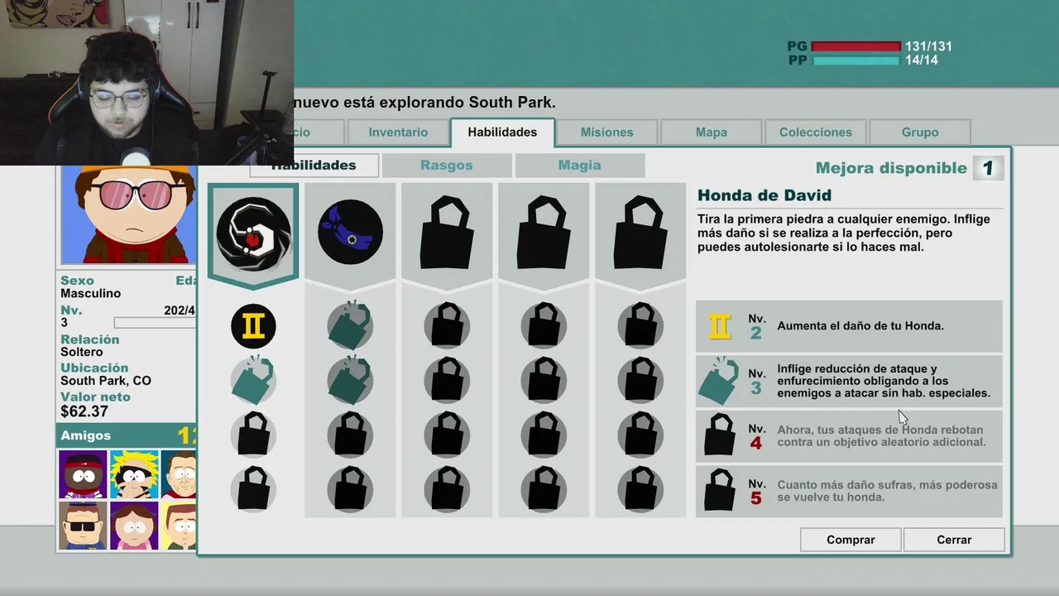Pick the teal unlocked upgrade below the gold II badge
Screen dimensions: 1059x596
pyautogui.click(x=253, y=380)
